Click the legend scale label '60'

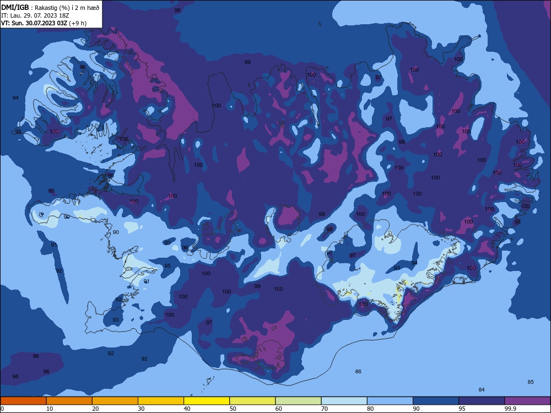point(279,409)
